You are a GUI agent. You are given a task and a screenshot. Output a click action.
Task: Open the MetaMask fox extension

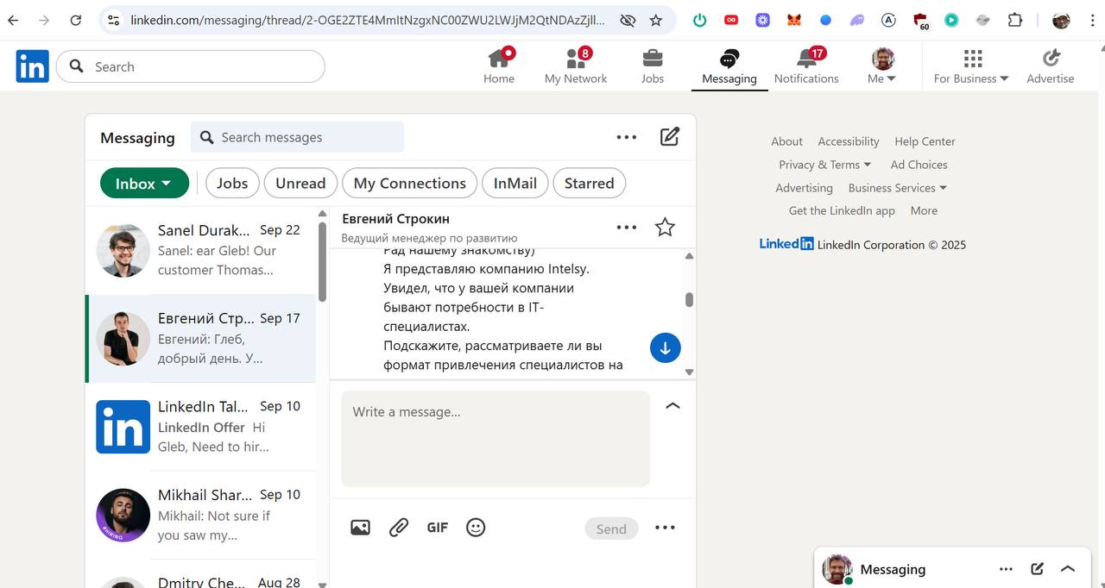click(793, 20)
